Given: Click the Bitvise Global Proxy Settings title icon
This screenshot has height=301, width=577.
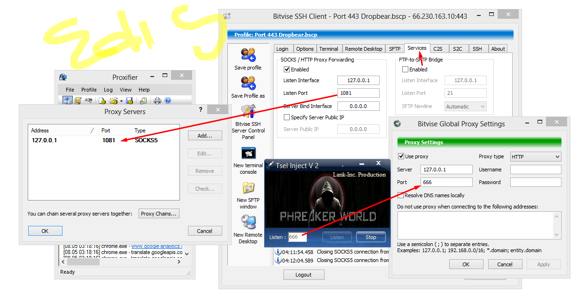Looking at the screenshot, I should point(397,123).
